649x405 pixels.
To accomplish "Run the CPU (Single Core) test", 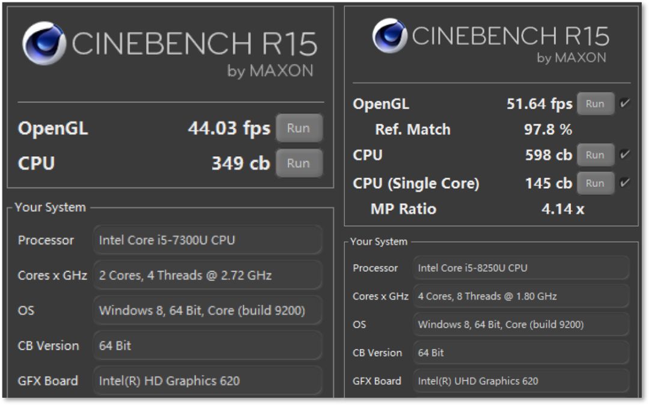I will pos(595,183).
